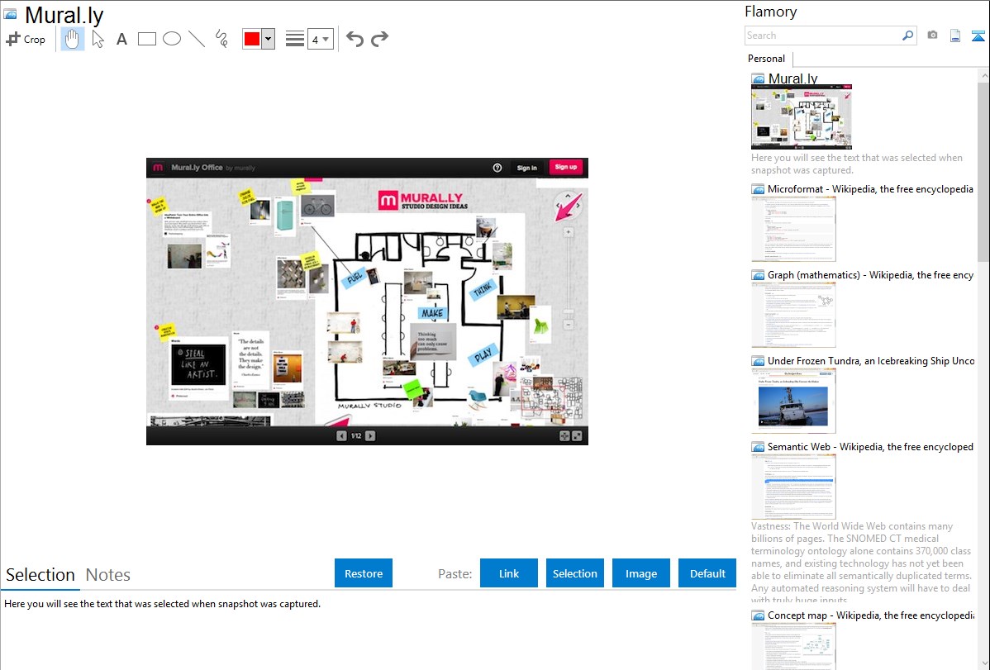Open the Microformat Wikipedia snapshot thumbnail
Screen dimensions: 990x670
[793, 229]
